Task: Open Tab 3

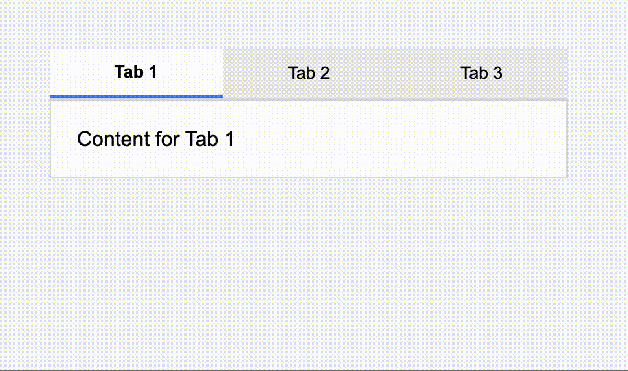Action: 481,73
